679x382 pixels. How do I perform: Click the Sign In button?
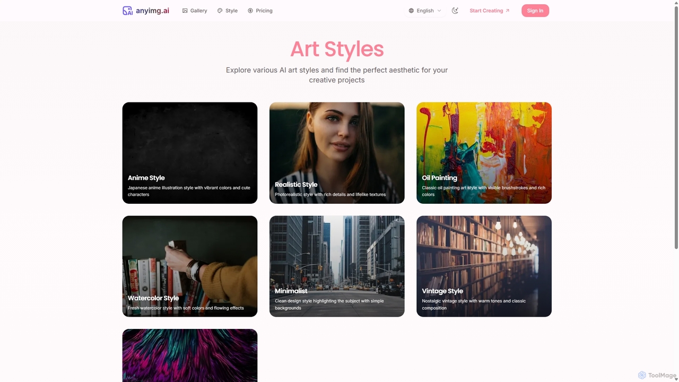pos(535,11)
